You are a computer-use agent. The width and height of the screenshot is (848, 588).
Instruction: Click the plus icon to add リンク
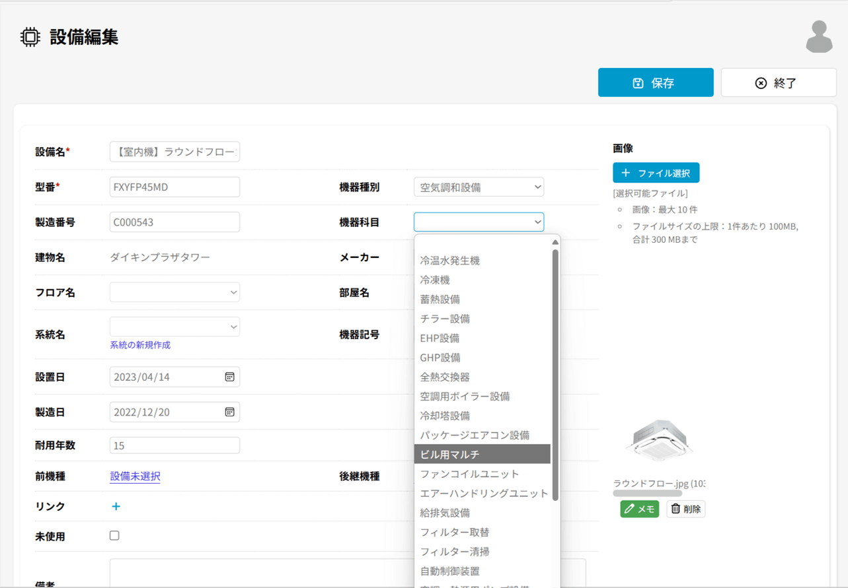[x=116, y=506]
